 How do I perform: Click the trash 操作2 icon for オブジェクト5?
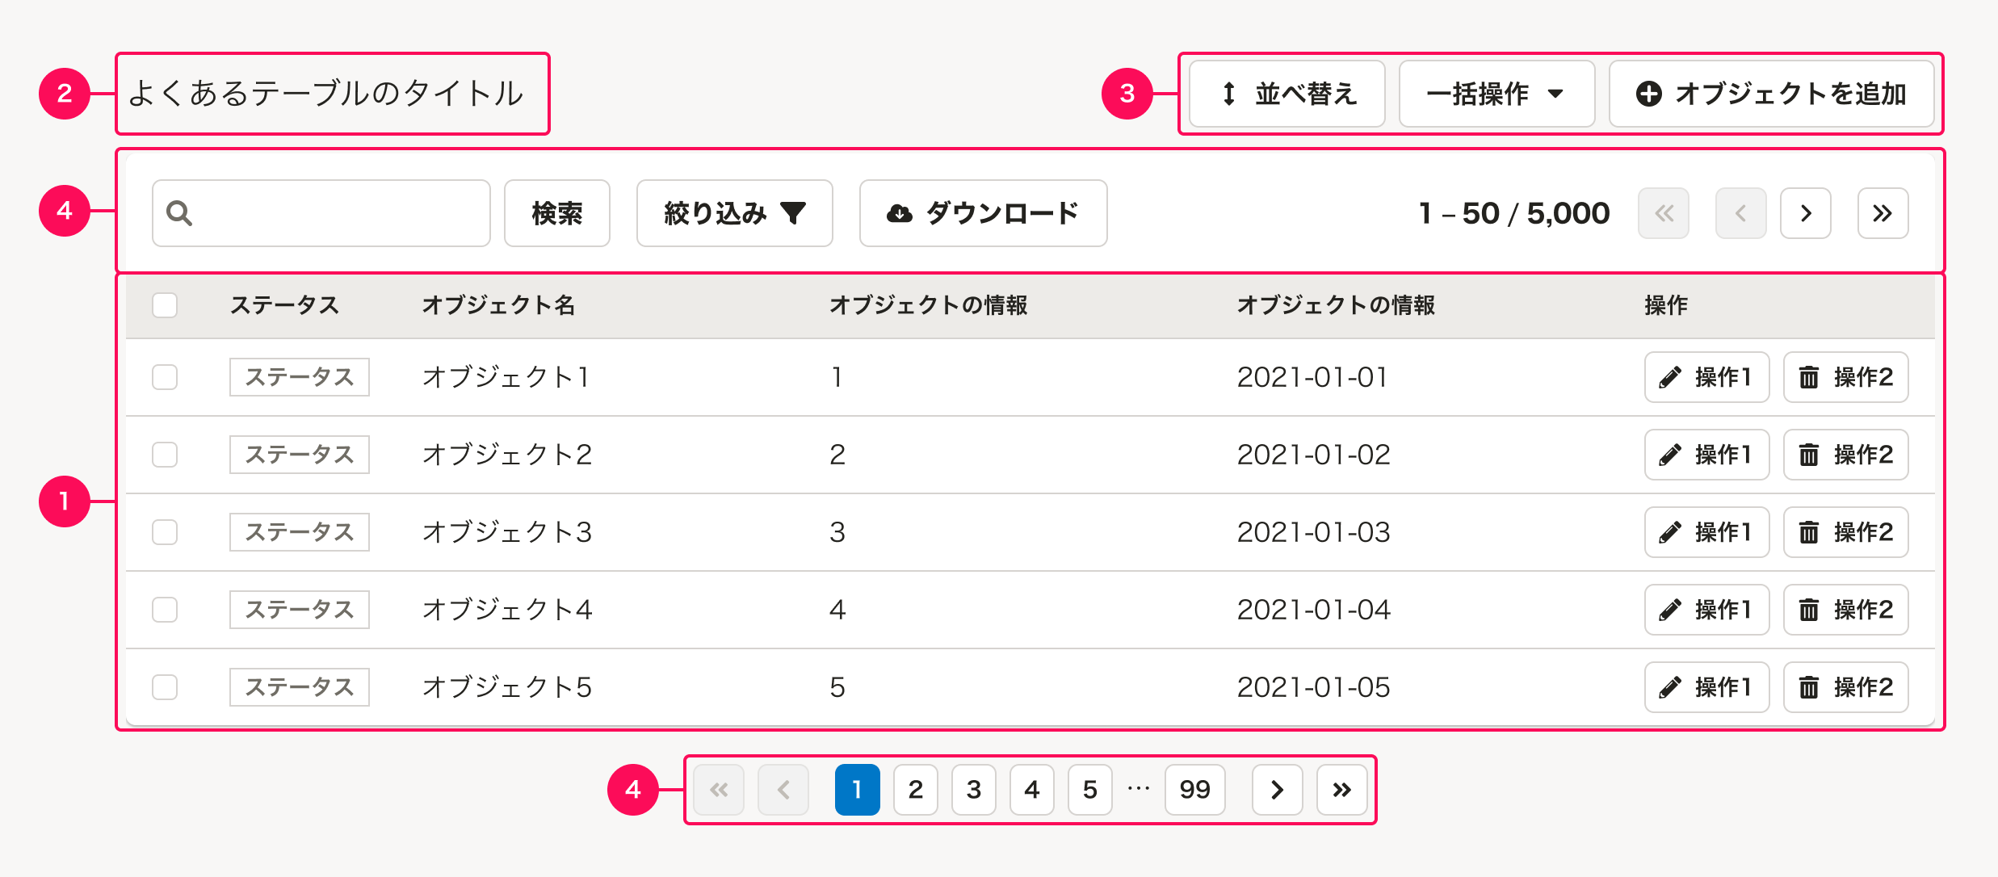click(1809, 687)
